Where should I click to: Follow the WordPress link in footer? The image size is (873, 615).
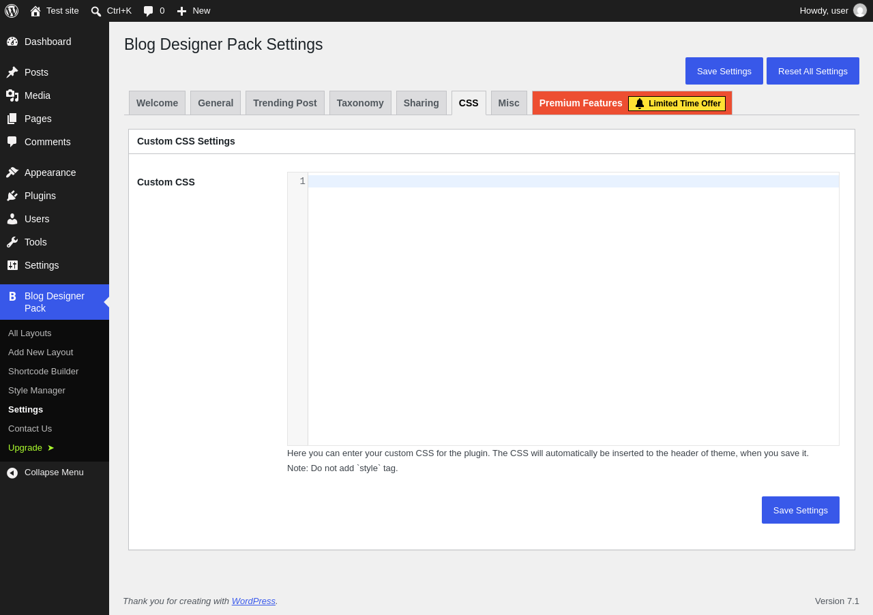254,601
